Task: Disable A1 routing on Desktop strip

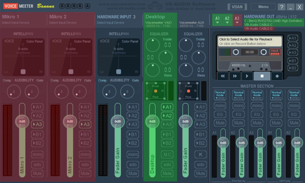Action: [167, 107]
